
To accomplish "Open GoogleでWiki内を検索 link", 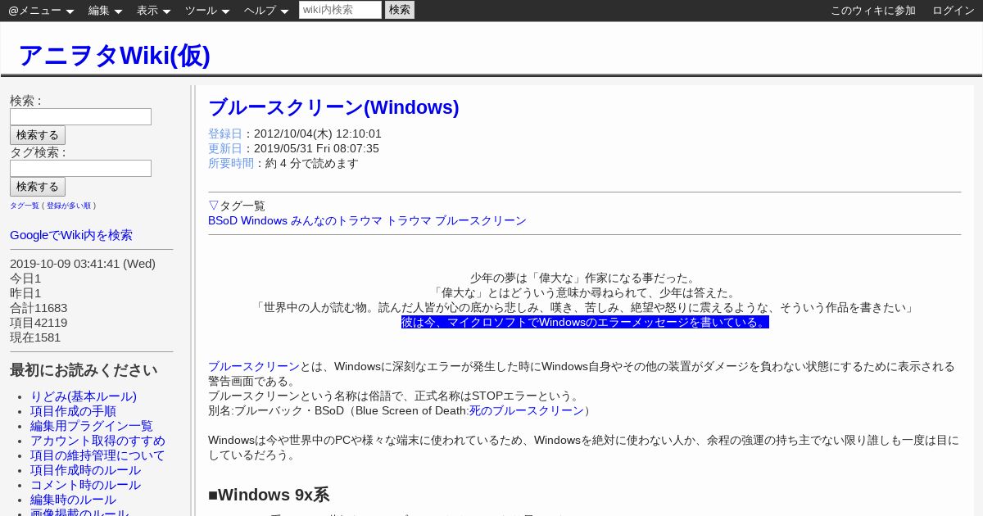I will (x=71, y=235).
